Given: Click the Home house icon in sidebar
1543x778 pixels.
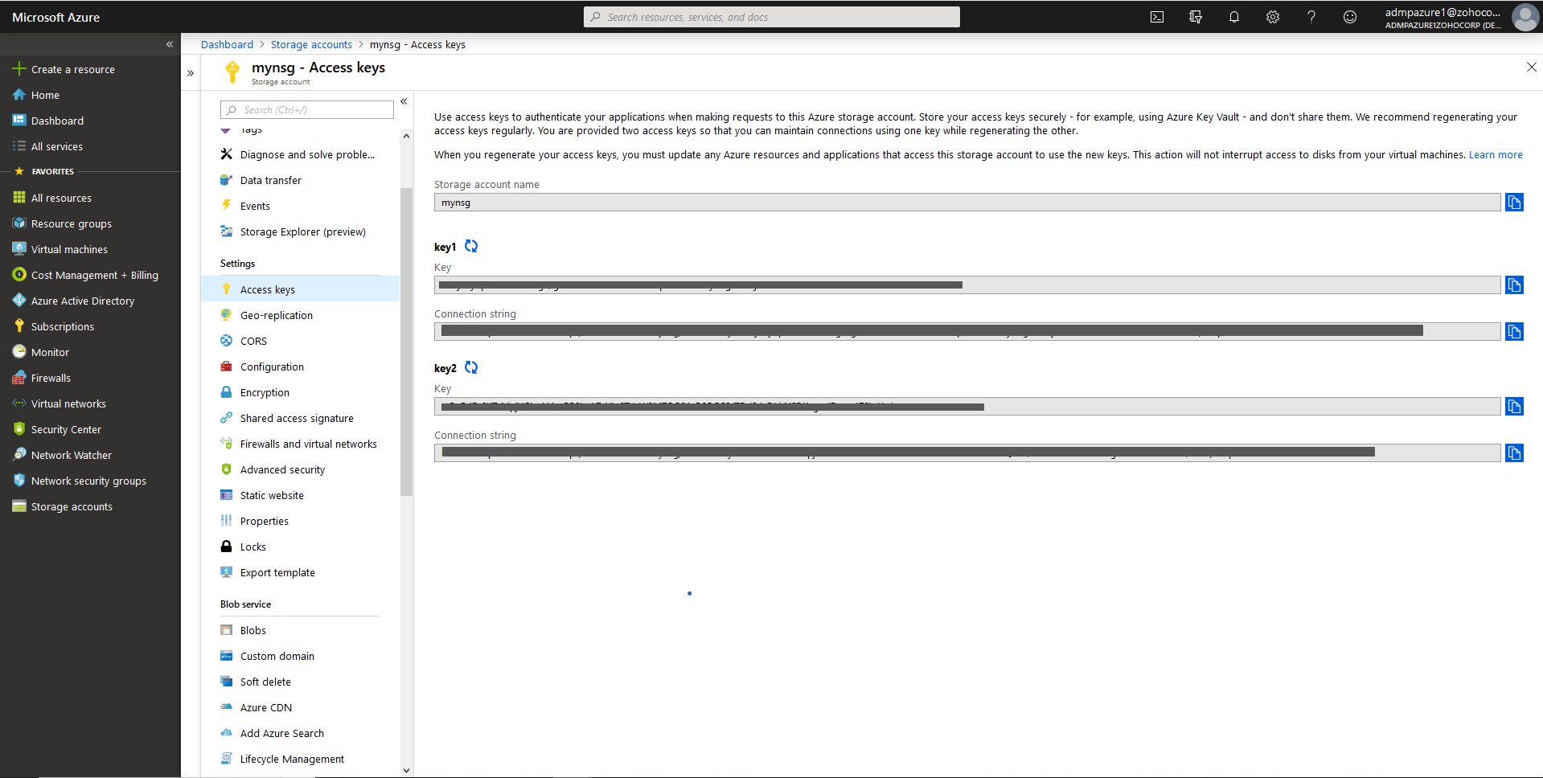Looking at the screenshot, I should pyautogui.click(x=19, y=95).
